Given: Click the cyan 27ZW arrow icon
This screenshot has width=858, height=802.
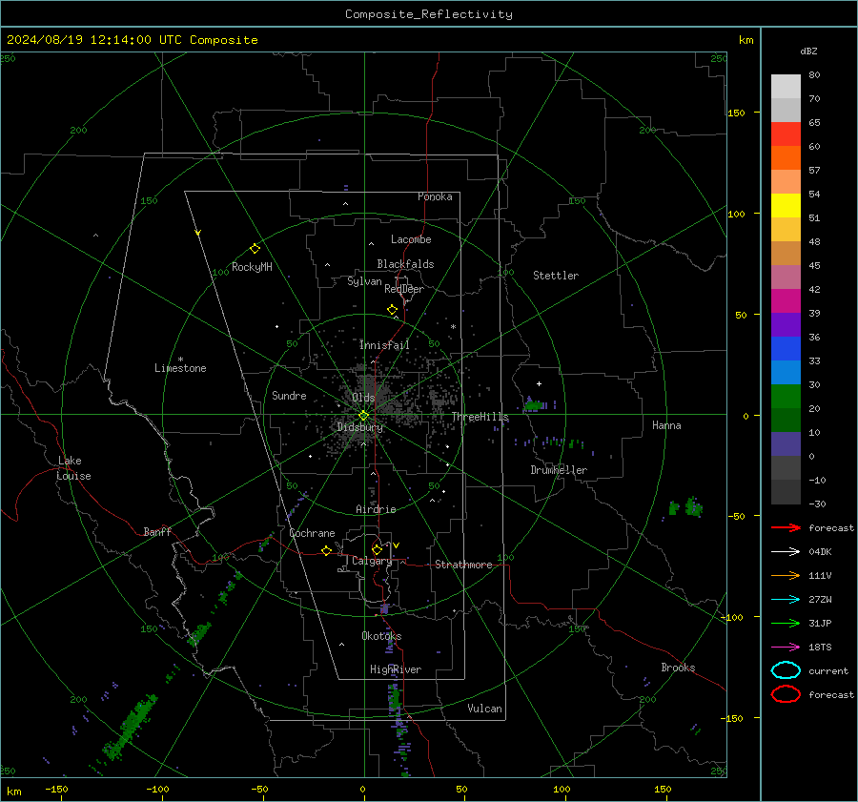Looking at the screenshot, I should tap(786, 600).
